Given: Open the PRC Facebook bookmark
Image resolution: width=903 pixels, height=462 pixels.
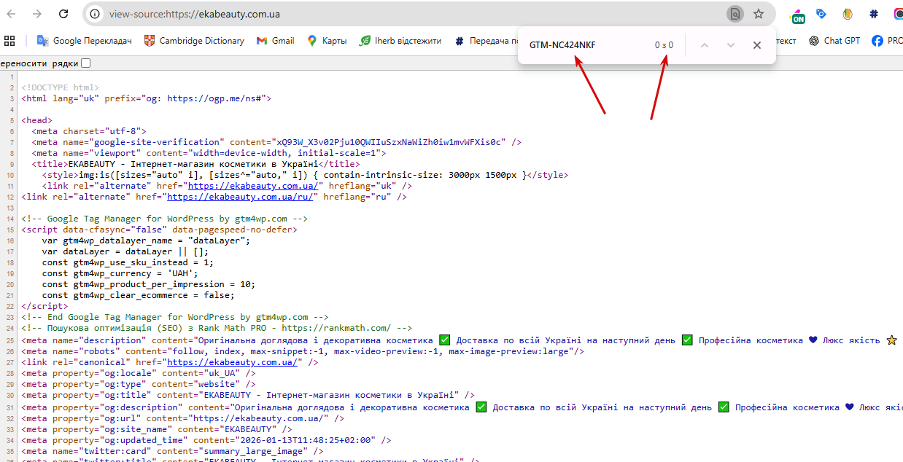Looking at the screenshot, I should (x=887, y=41).
